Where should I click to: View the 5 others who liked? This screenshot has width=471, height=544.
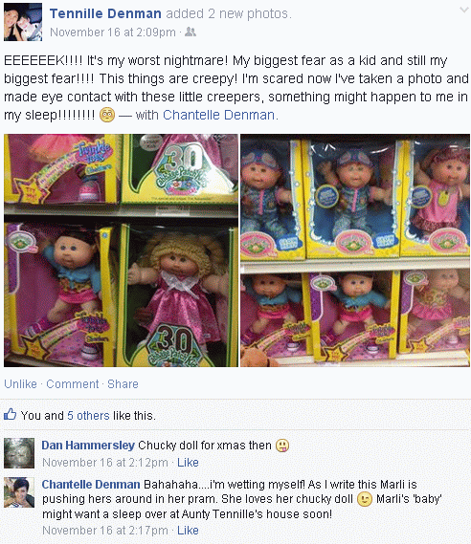[88, 415]
